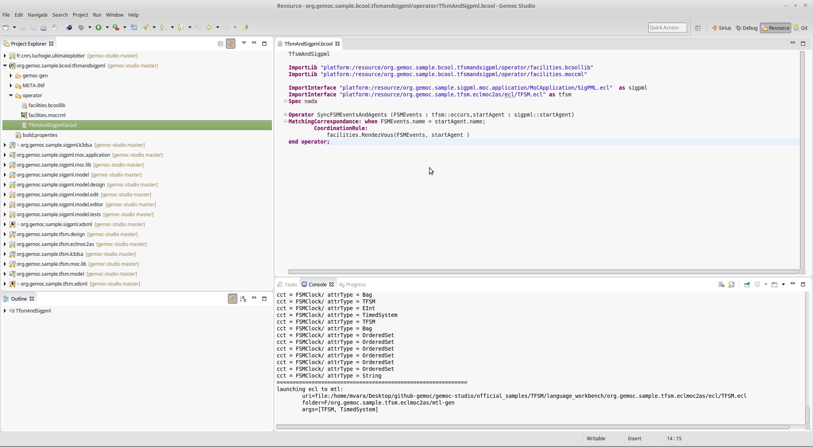Click the Debug bug icon in toolbar

(x=81, y=27)
